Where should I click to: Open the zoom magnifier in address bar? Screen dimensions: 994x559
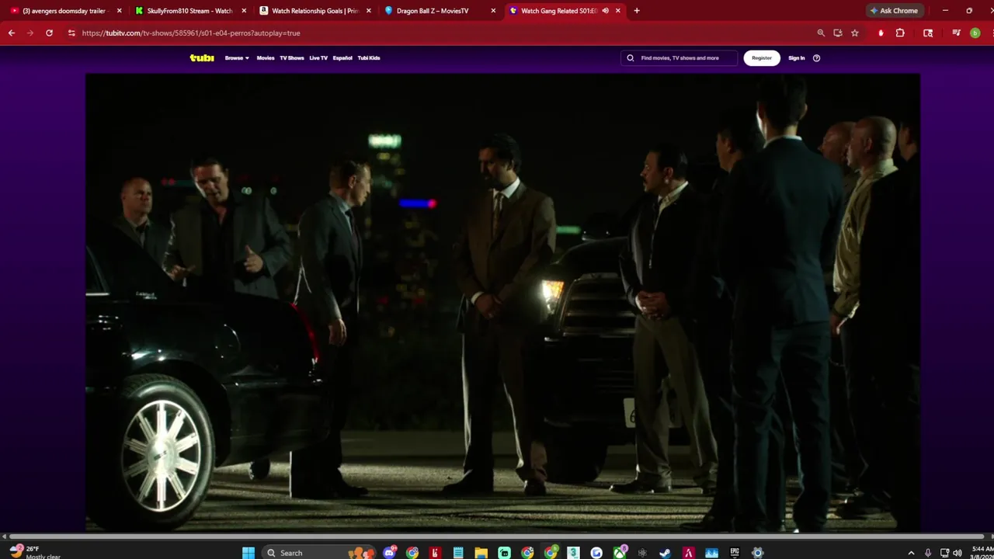click(821, 33)
